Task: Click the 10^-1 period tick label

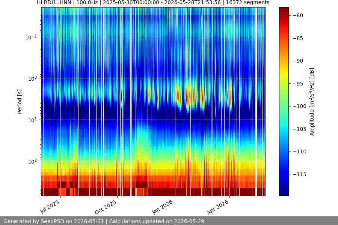Action: pyautogui.click(x=31, y=37)
